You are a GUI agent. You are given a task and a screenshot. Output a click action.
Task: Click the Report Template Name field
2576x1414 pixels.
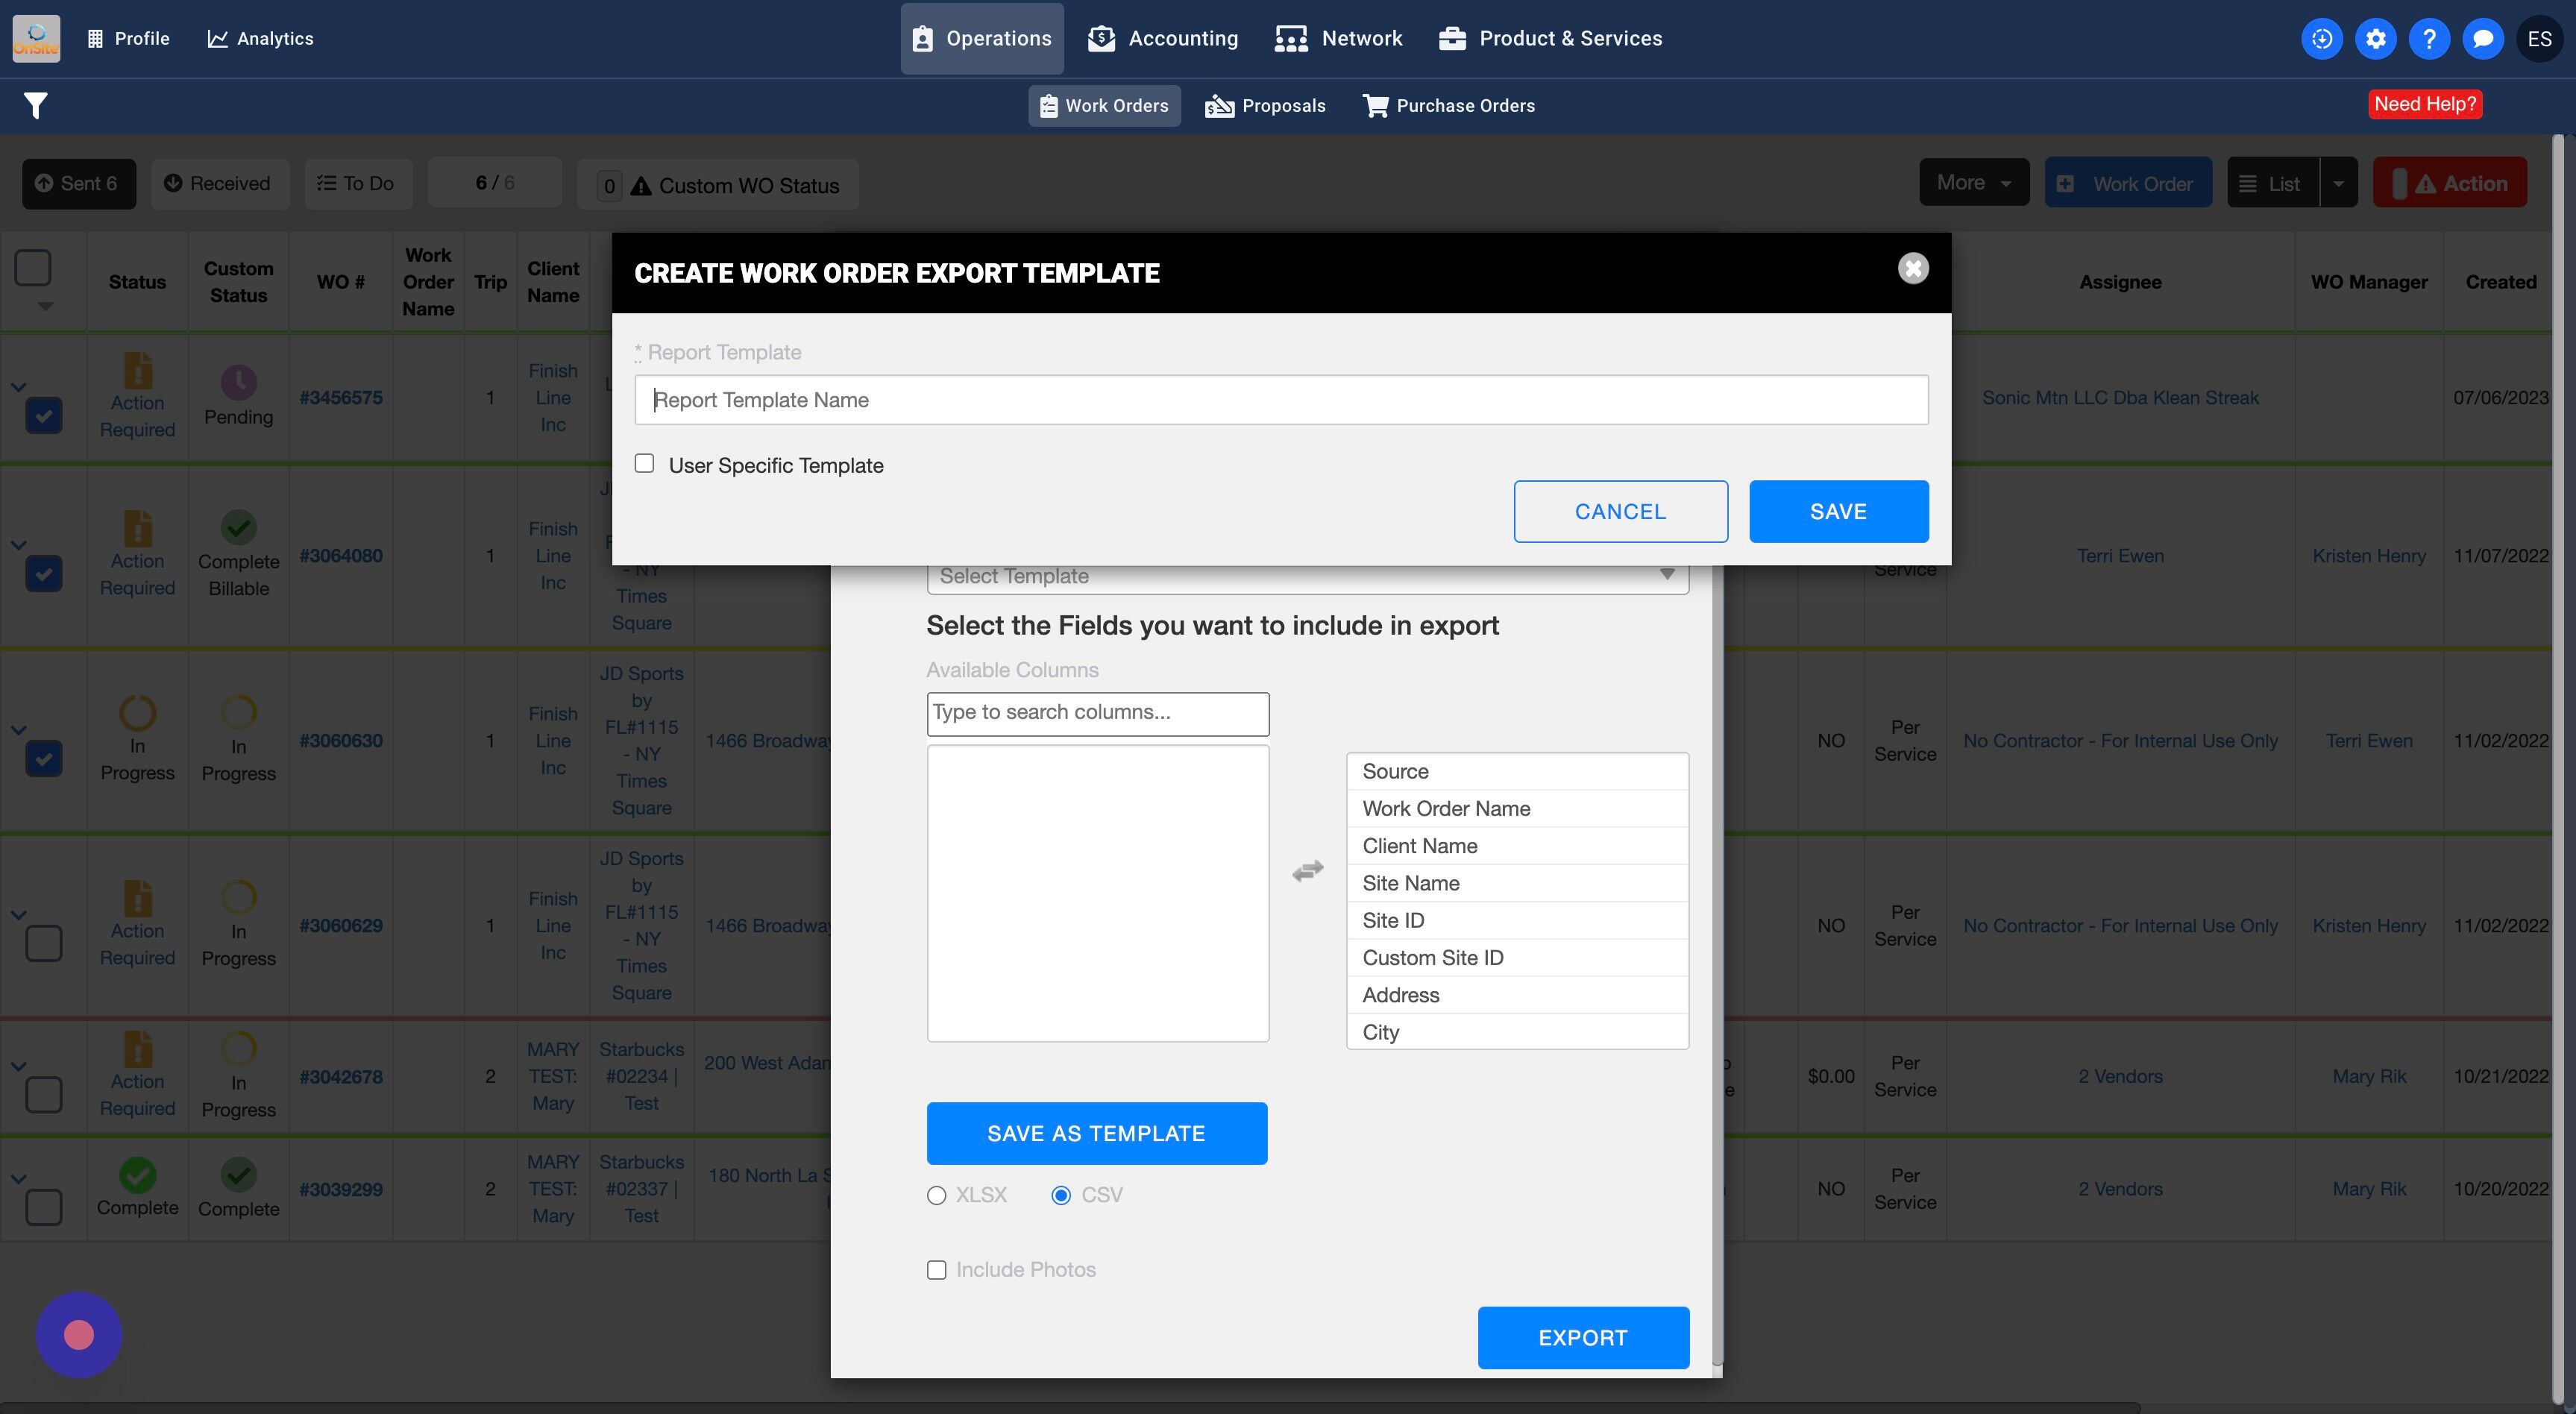(1280, 400)
